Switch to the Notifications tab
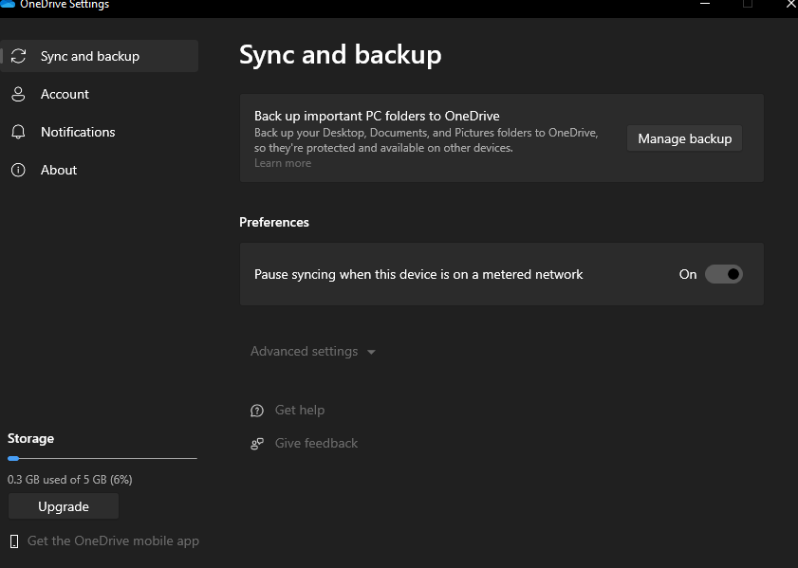798x568 pixels. pos(78,133)
